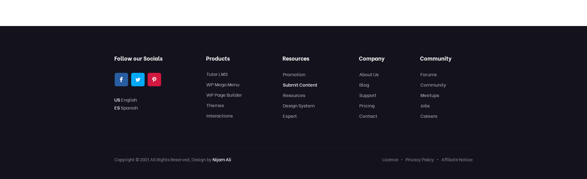Viewport: 587px width, 179px height.
Task: Click the Submit Content link
Action: pyautogui.click(x=300, y=85)
